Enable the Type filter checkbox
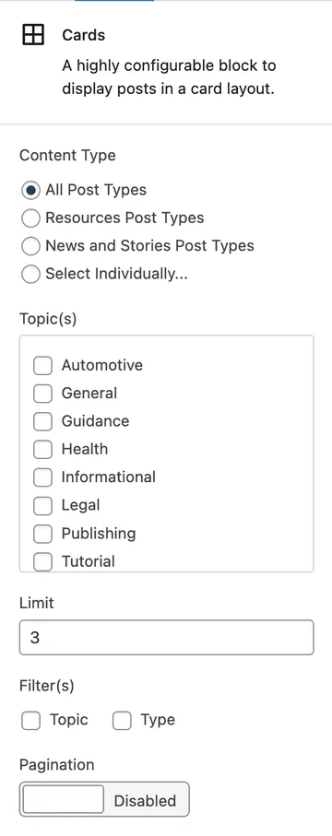 pos(123,721)
